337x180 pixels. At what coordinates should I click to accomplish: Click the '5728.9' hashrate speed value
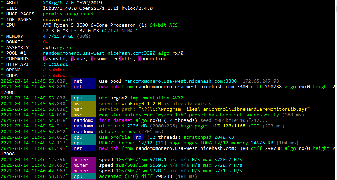point(158,171)
